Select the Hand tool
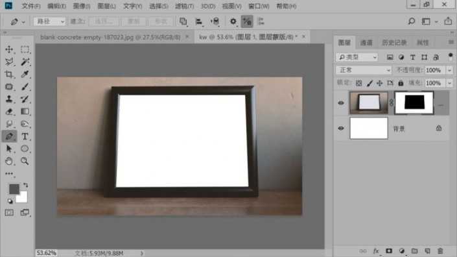This screenshot has width=457, height=257. (9, 161)
